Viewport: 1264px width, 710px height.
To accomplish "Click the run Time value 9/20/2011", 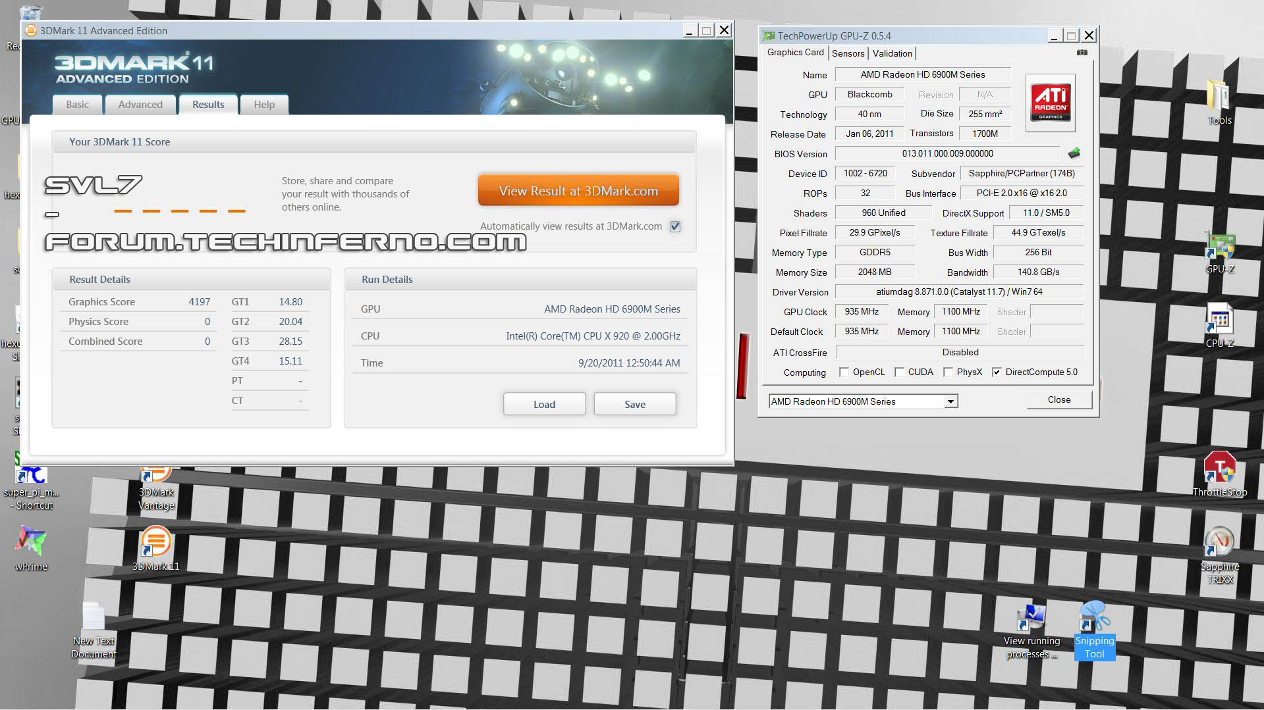I will (x=629, y=363).
